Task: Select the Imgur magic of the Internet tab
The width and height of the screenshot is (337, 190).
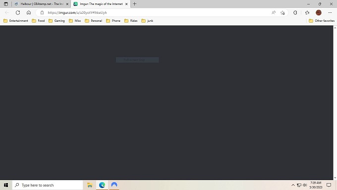Action: [101, 4]
